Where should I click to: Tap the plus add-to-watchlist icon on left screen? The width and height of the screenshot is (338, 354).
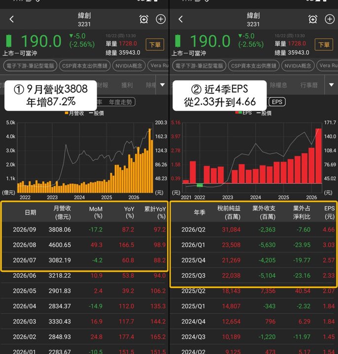click(161, 19)
